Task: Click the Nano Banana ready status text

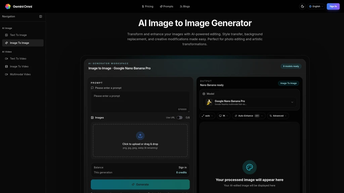Action: point(212,85)
